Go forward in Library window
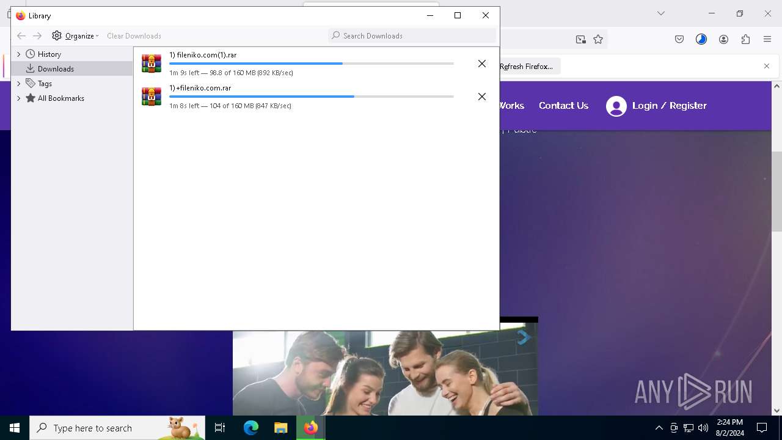The image size is (782, 440). tap(37, 36)
